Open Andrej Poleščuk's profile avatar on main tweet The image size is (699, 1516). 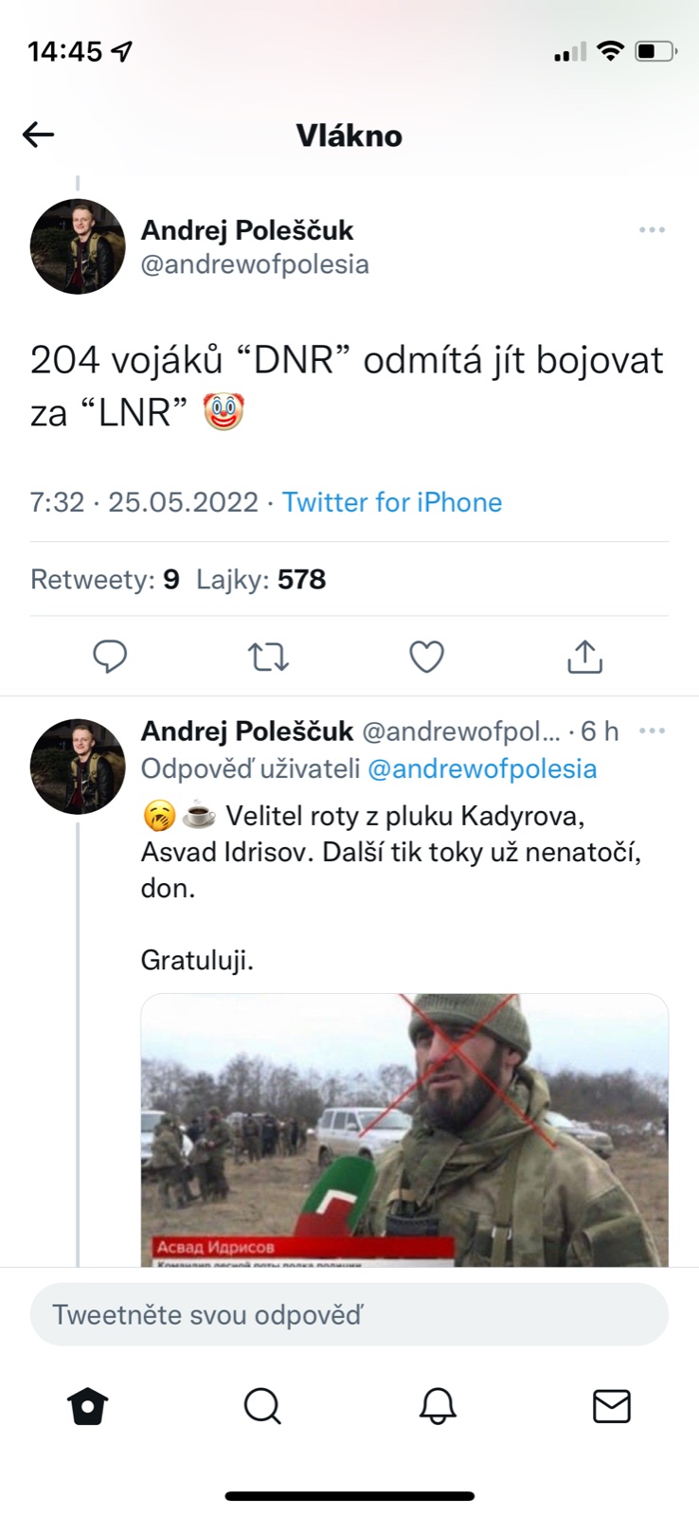pos(78,246)
